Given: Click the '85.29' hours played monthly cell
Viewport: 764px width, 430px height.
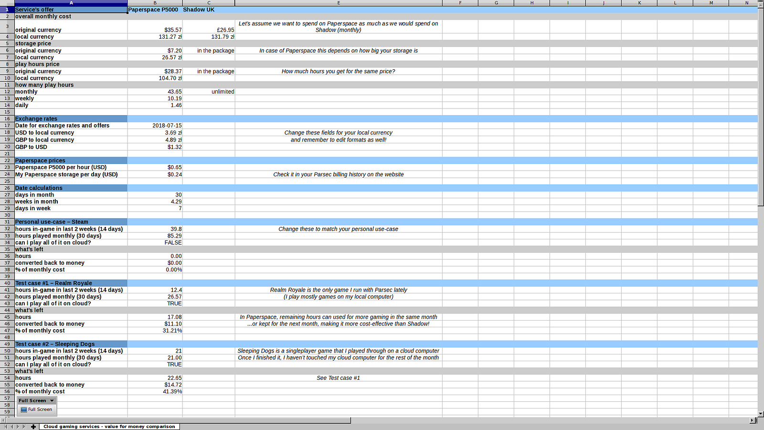Looking at the screenshot, I should pyautogui.click(x=155, y=236).
